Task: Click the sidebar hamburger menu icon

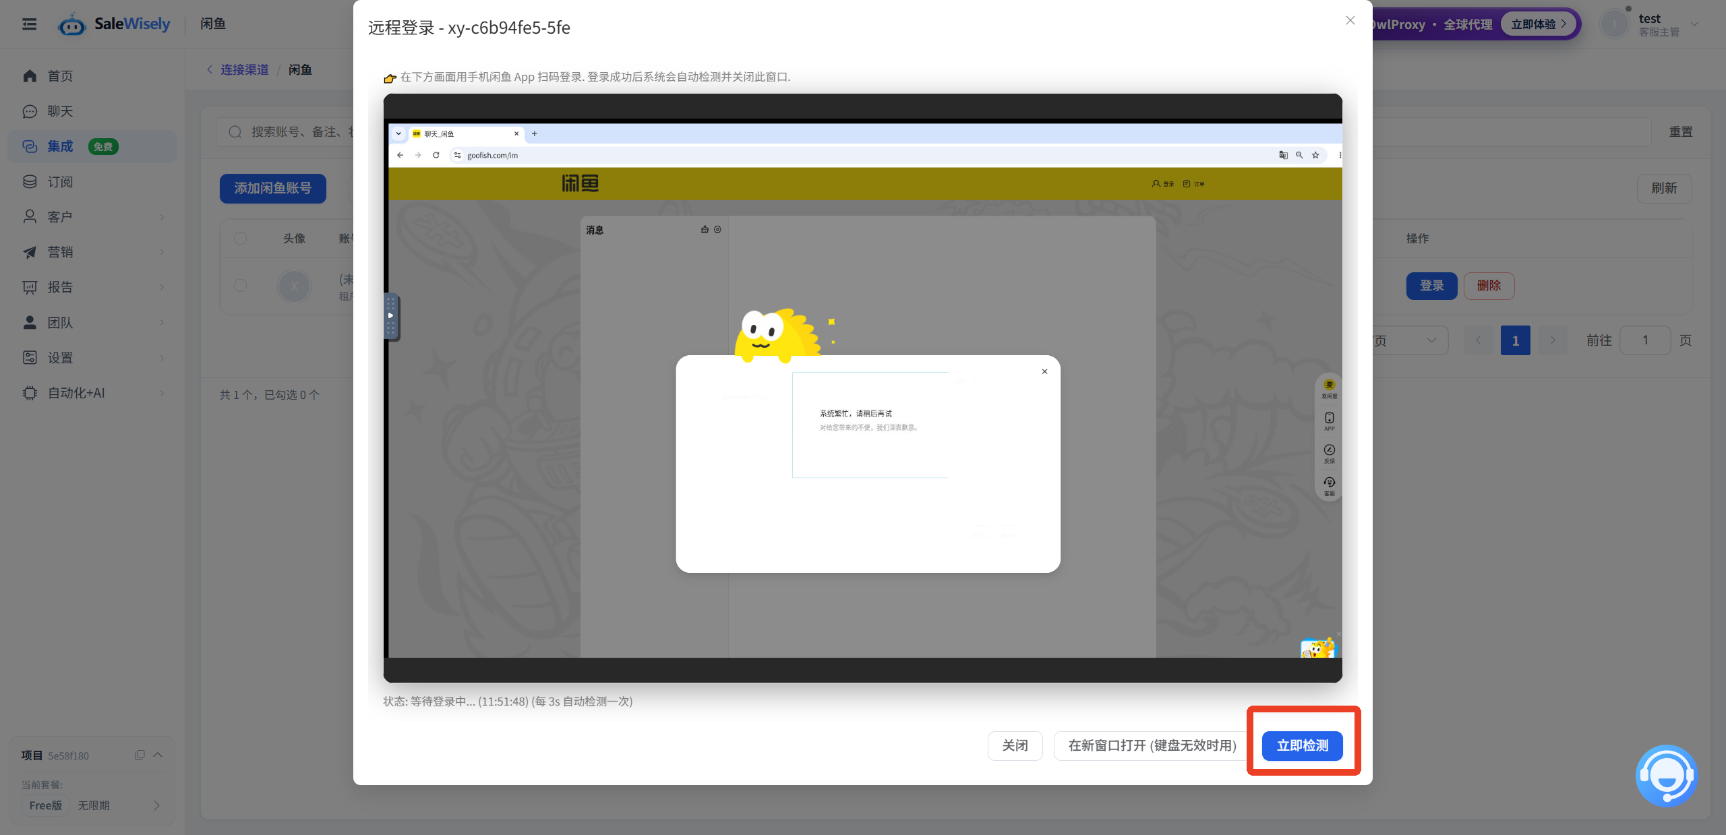Action: pyautogui.click(x=29, y=24)
